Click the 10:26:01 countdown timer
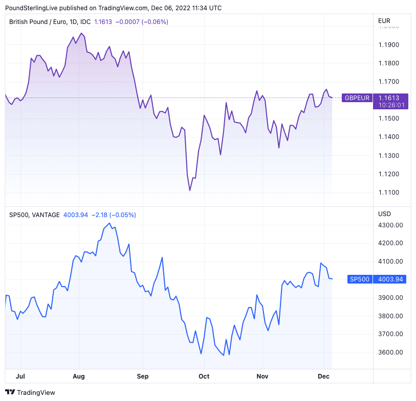The width and height of the screenshot is (416, 401). tap(391, 105)
